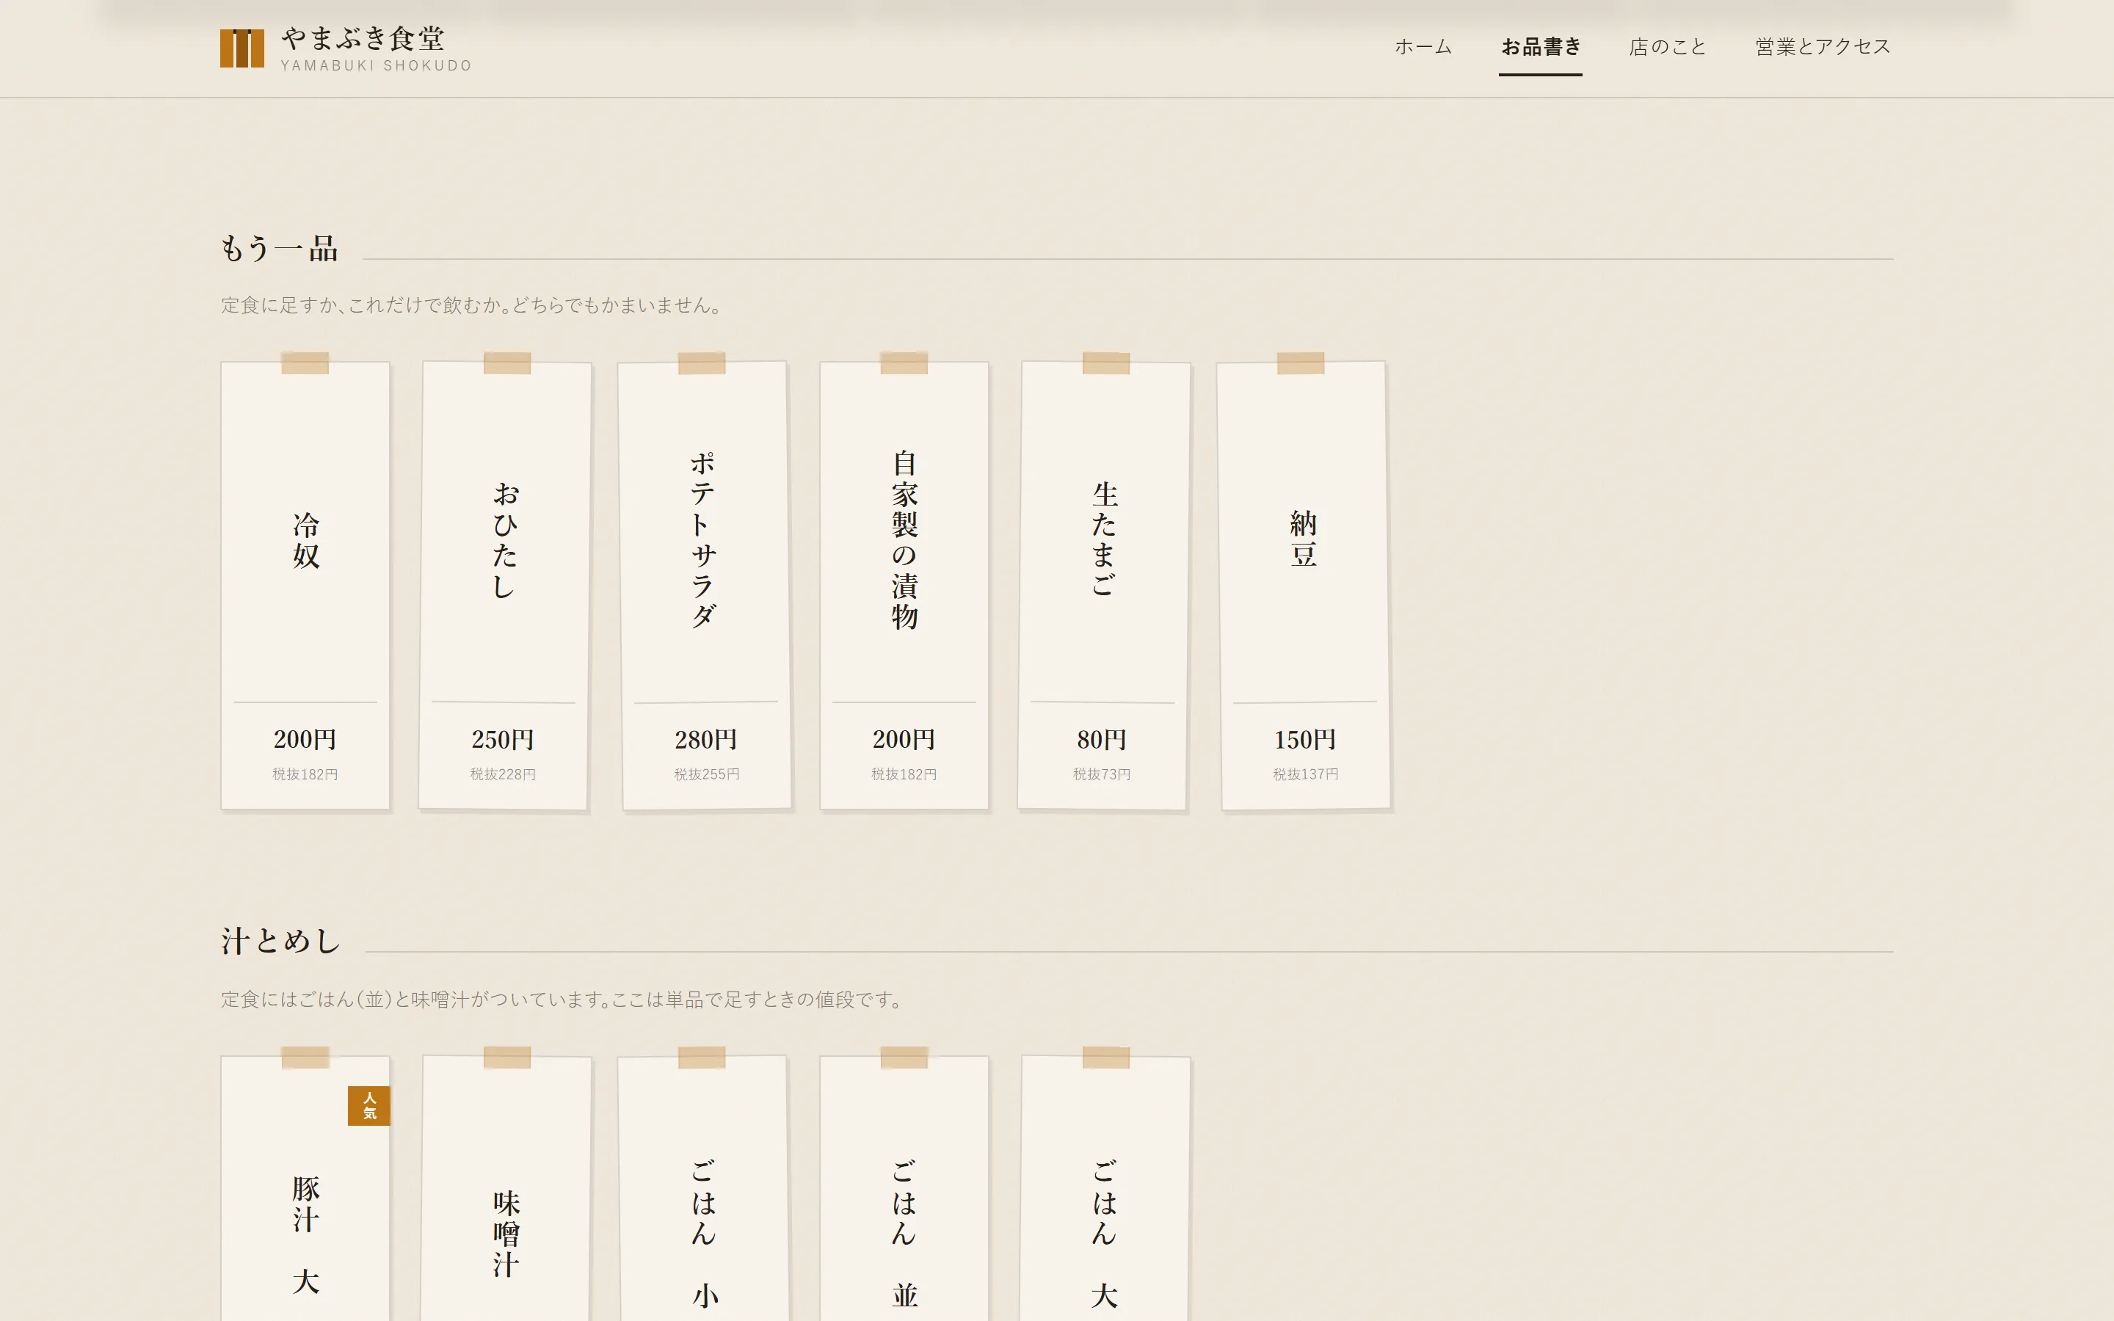Select the おひたし menu card

(x=505, y=586)
